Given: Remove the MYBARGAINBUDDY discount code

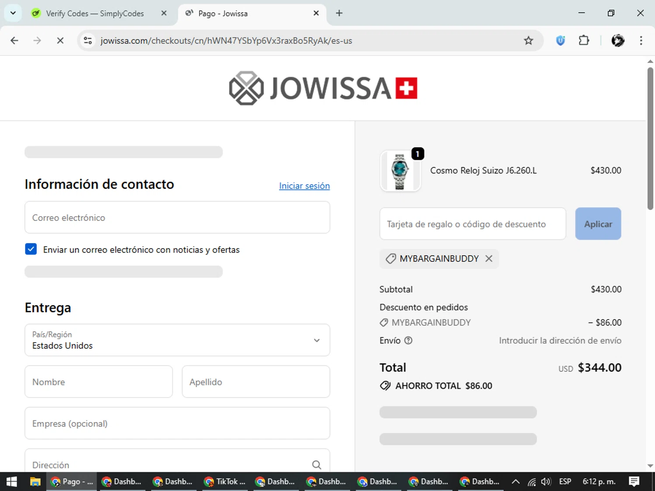Looking at the screenshot, I should point(489,259).
